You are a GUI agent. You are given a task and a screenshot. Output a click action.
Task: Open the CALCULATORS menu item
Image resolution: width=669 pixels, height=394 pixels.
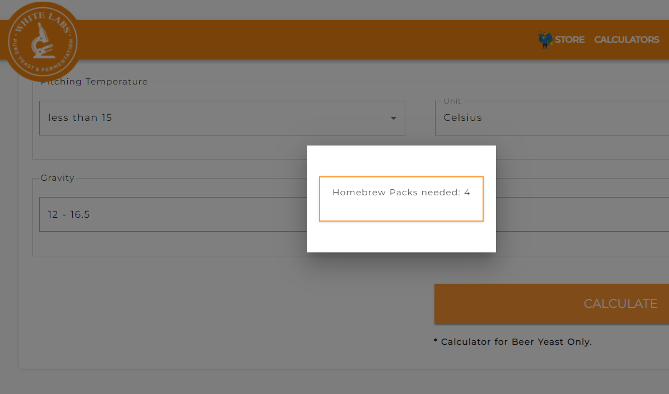tap(626, 40)
